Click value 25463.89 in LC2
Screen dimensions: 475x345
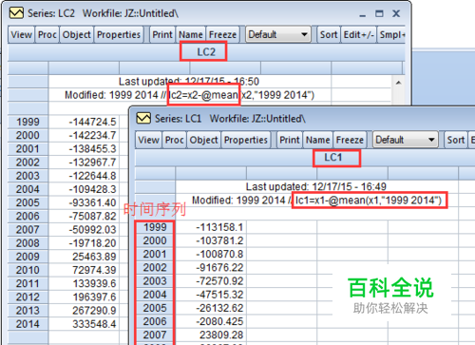pos(94,257)
